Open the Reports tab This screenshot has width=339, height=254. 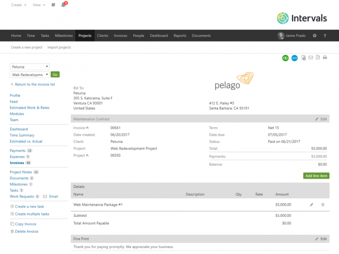point(180,36)
